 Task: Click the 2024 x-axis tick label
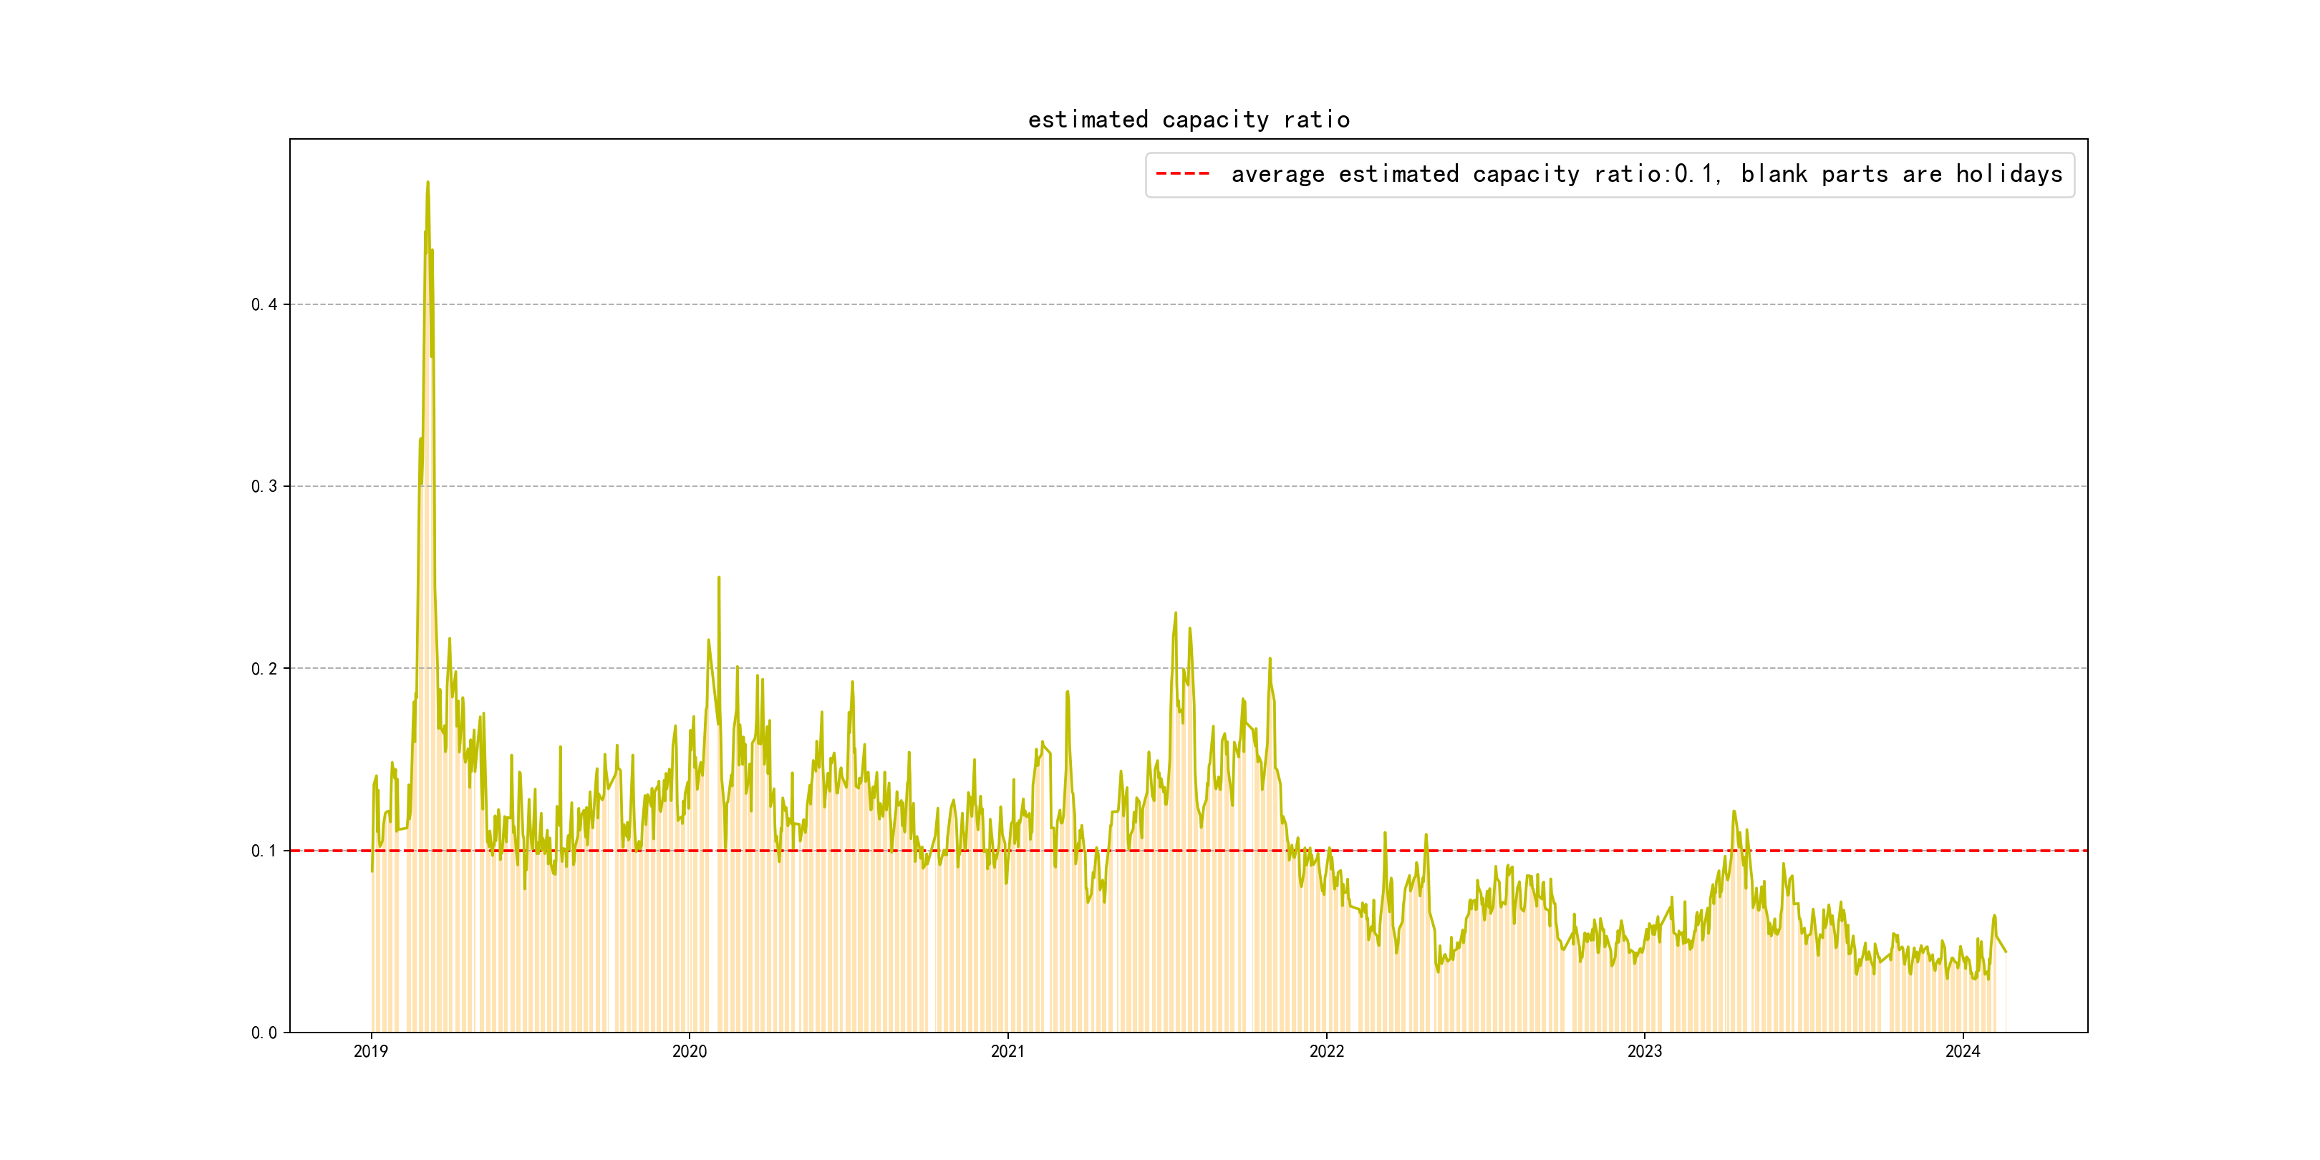point(1963,1052)
